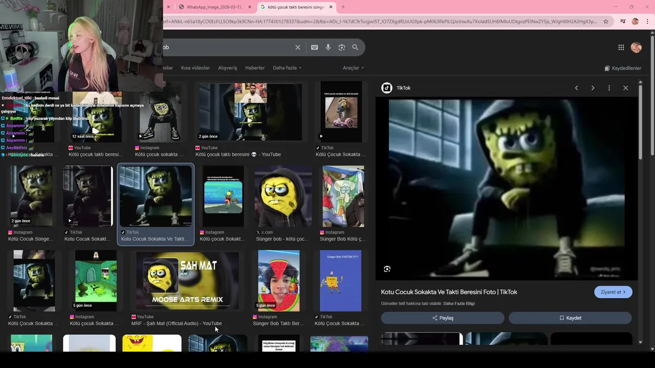The width and height of the screenshot is (655, 368).
Task: Open a new browser tab
Action: (343, 7)
